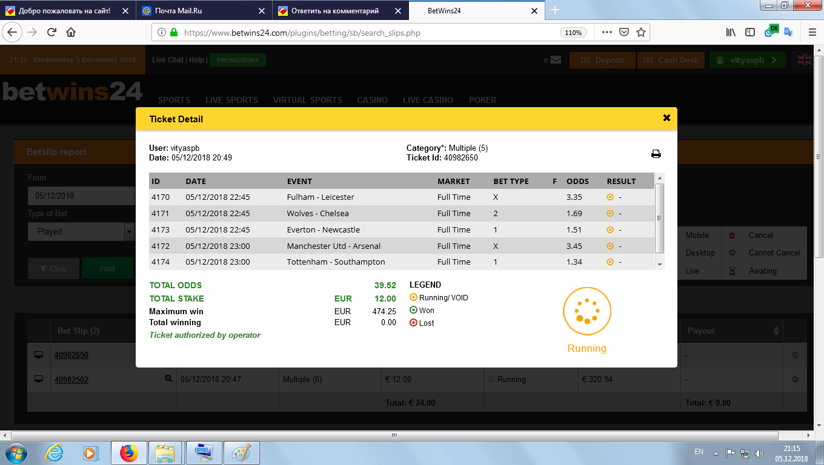824x465 pixels.
Task: Open bet slip 40982502 link
Action: point(71,379)
